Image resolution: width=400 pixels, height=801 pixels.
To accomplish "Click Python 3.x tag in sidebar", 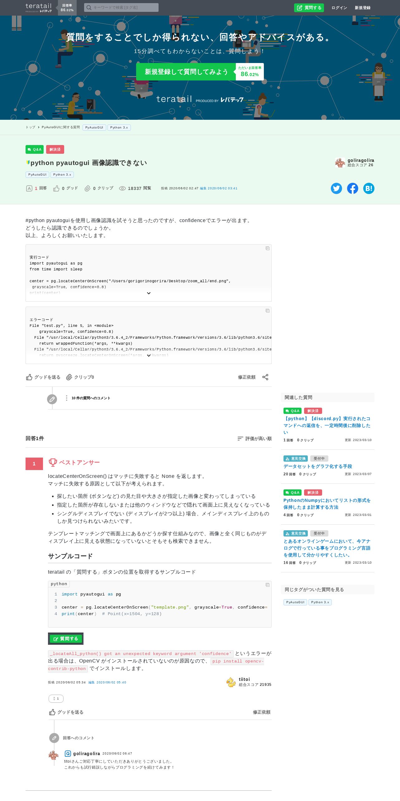I will click(320, 602).
